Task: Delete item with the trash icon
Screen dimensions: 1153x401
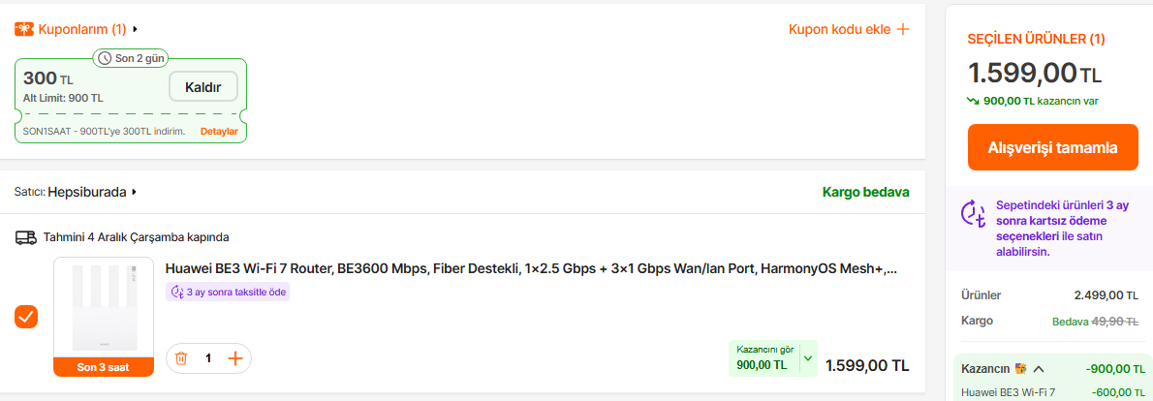Action: [181, 358]
